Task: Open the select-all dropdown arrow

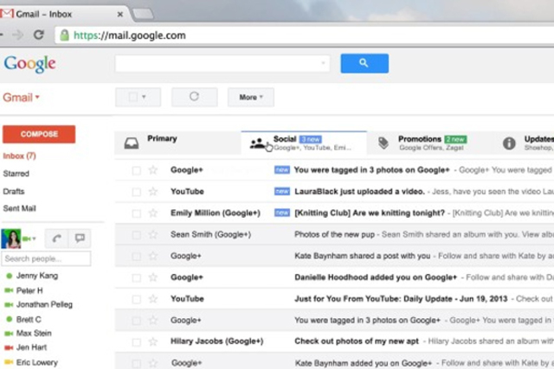Action: (144, 97)
